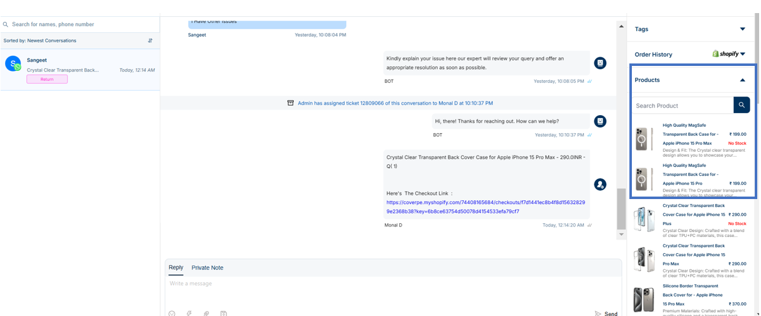Click Crystal Clear iPhone 15 Plus case thumbnail

[644, 219]
